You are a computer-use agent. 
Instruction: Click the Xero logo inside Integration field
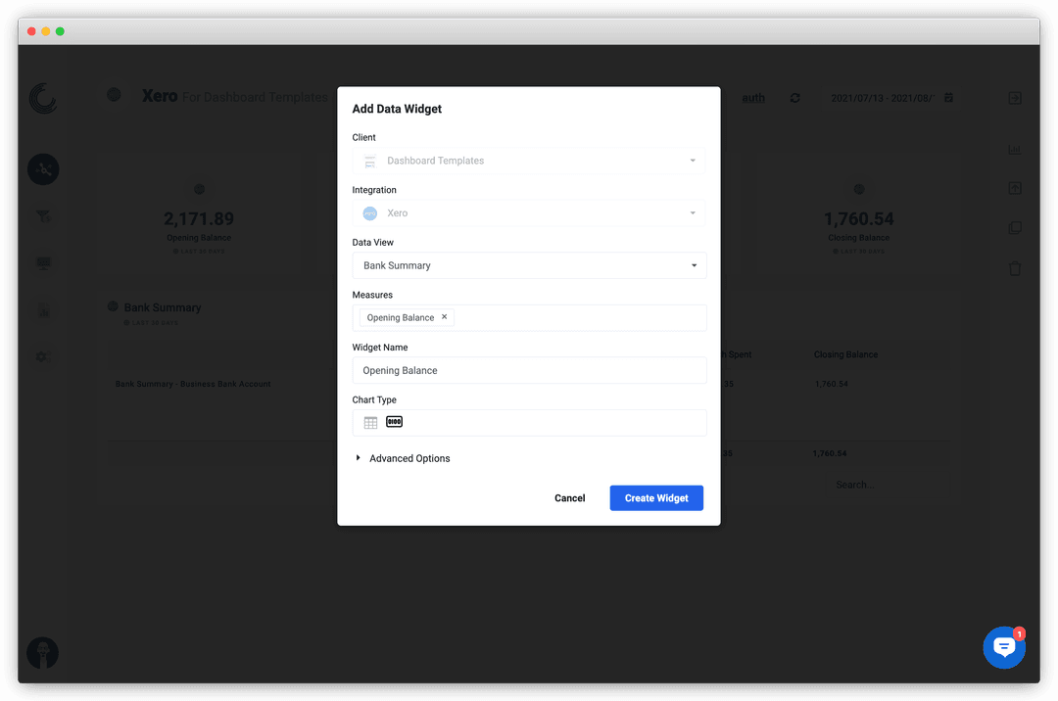[369, 213]
